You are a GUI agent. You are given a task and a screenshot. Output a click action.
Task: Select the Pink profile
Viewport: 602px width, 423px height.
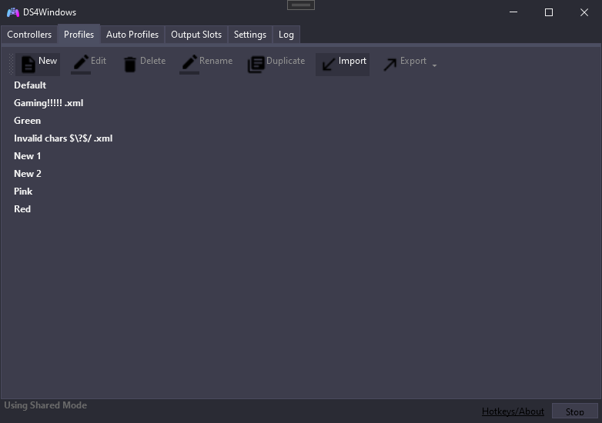(23, 191)
